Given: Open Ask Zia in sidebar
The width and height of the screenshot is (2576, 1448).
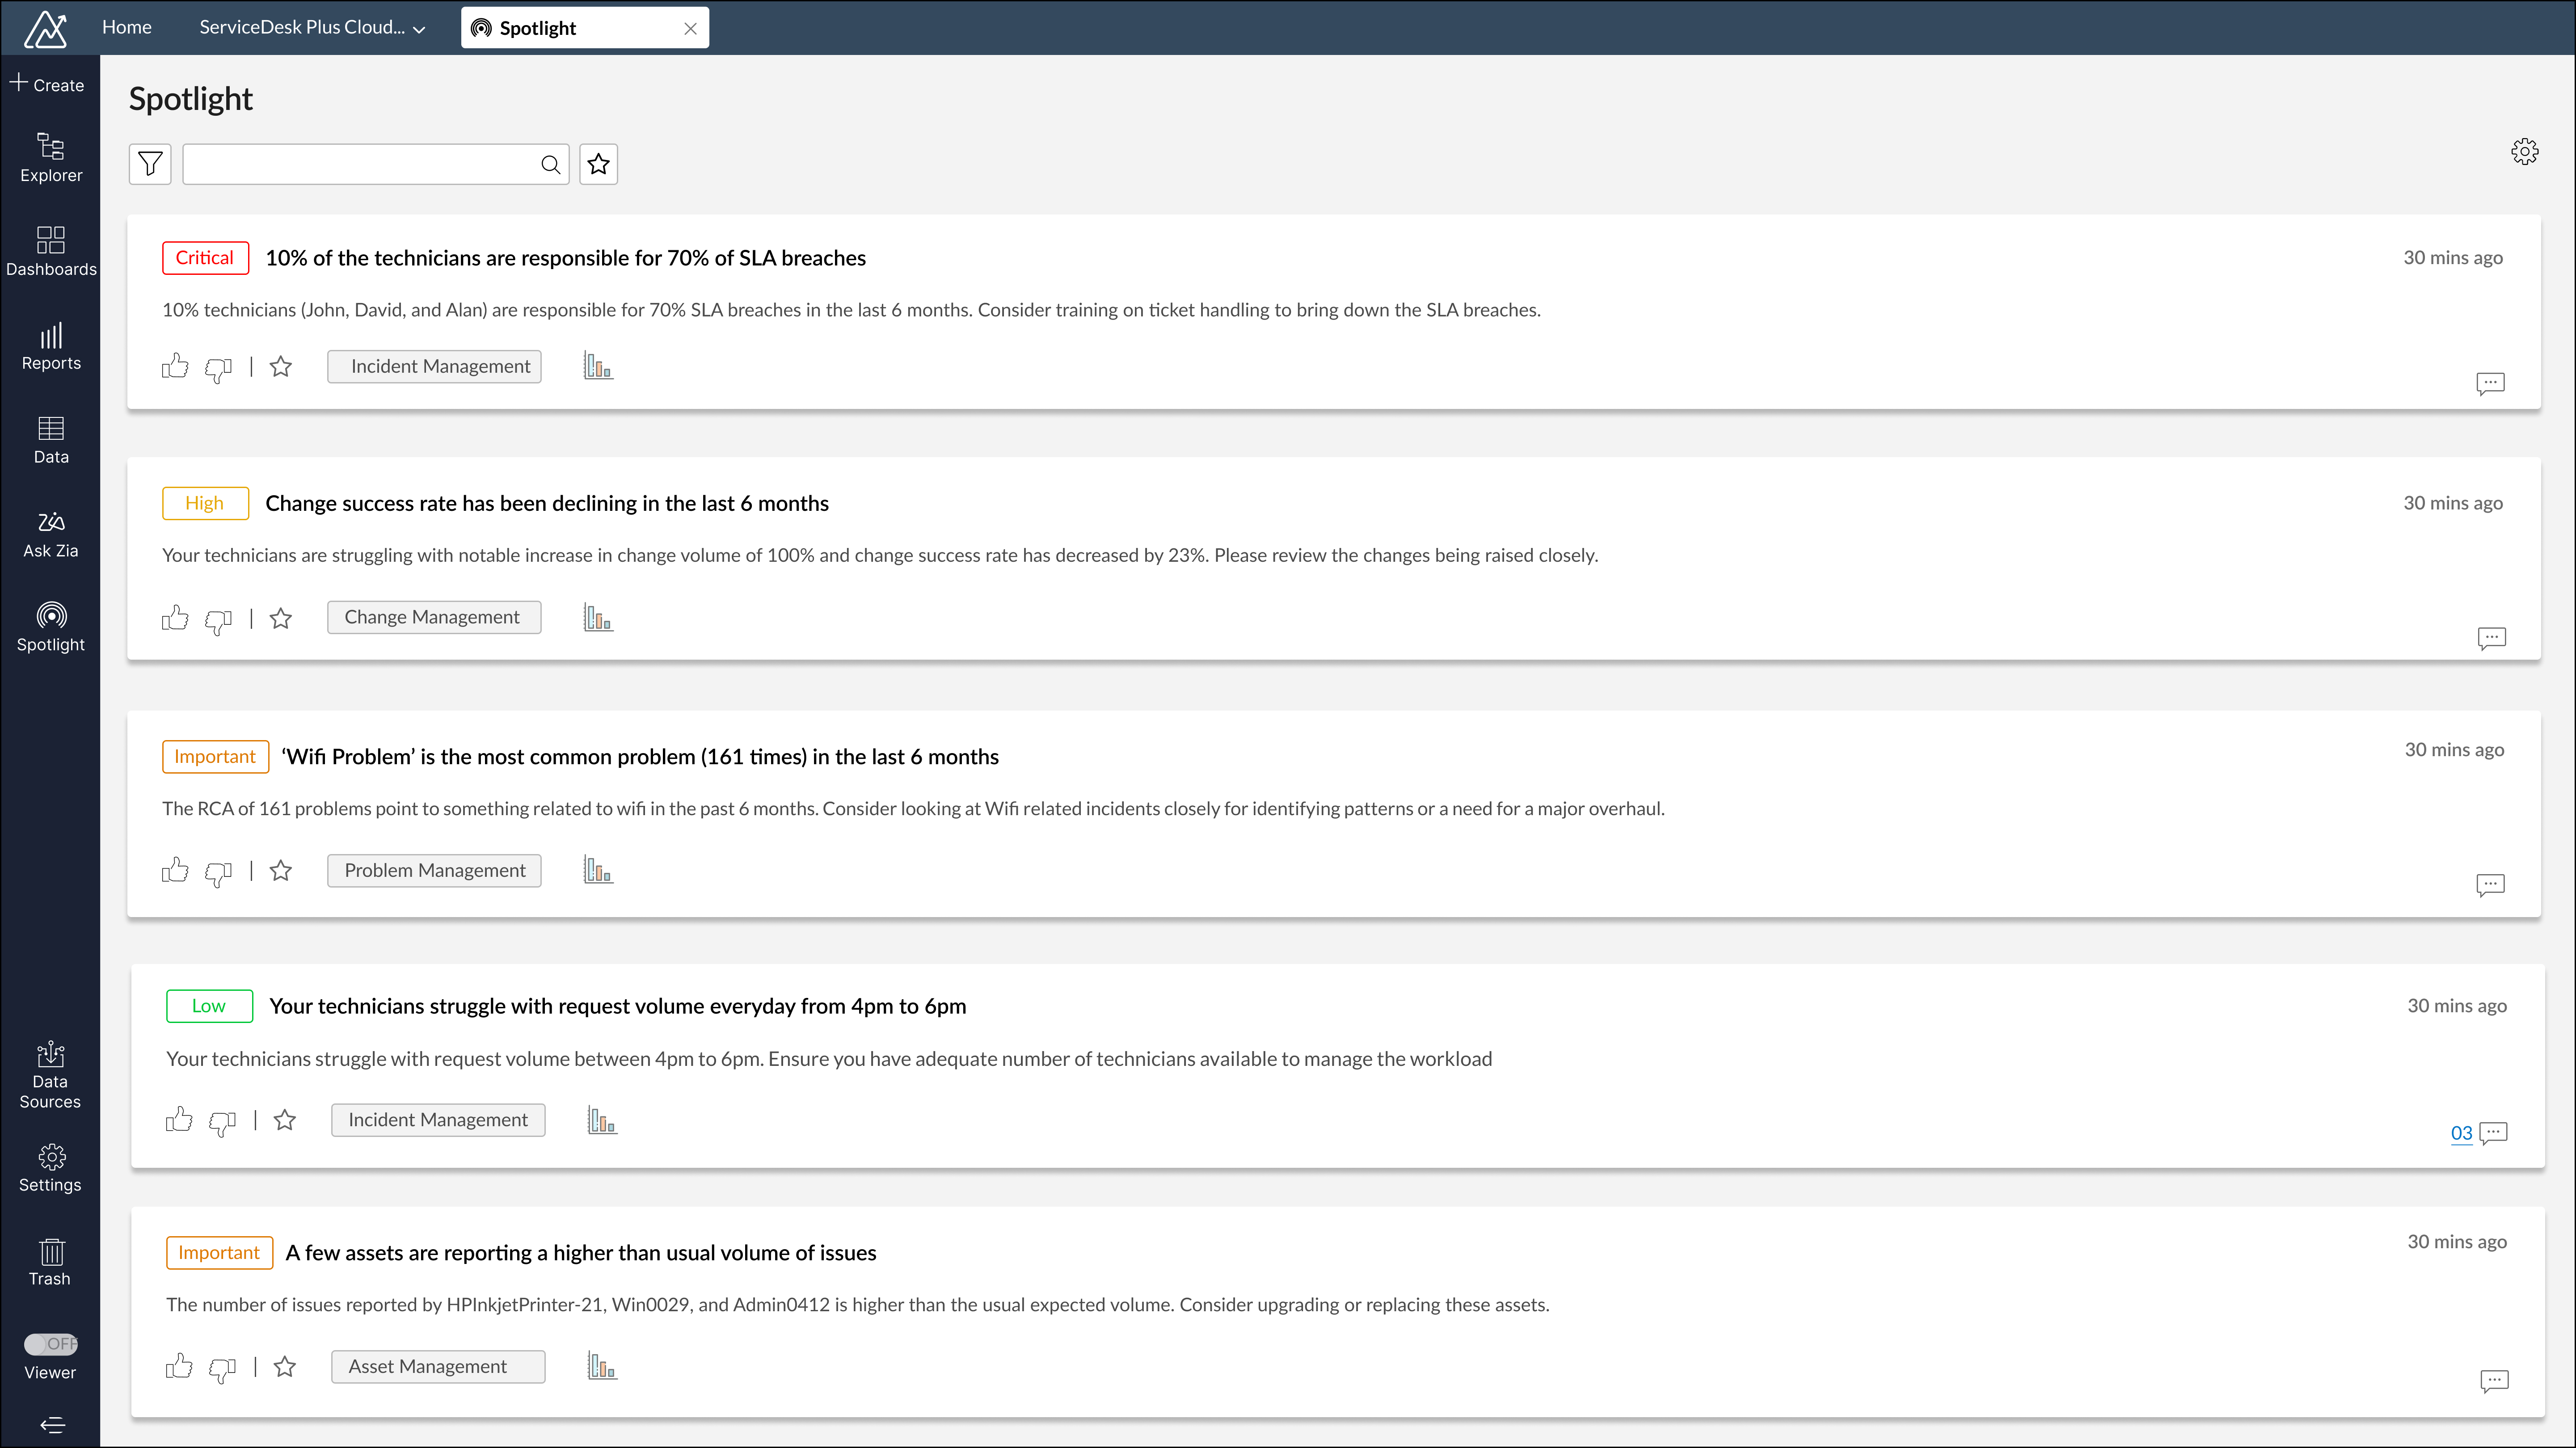Looking at the screenshot, I should (50, 535).
